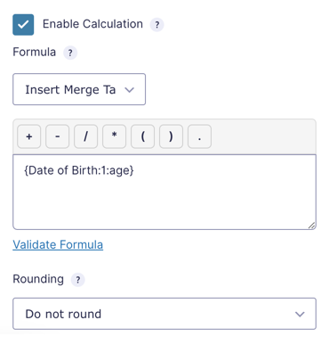Insert the minus operator button

[x=58, y=136]
